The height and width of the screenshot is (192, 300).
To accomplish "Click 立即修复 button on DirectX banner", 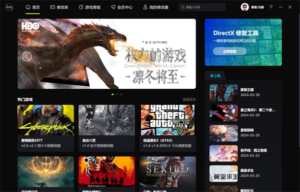I will point(229,51).
